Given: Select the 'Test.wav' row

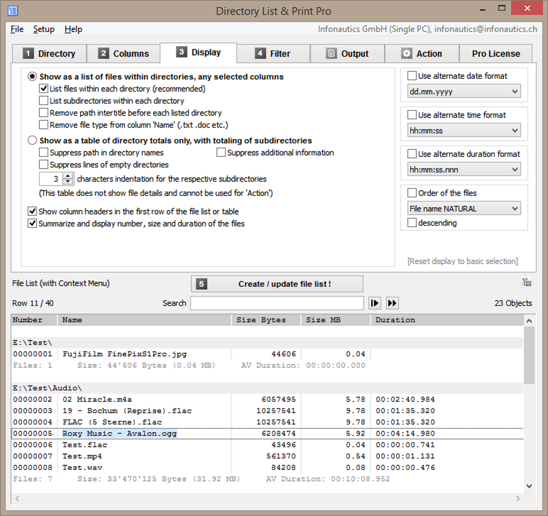Looking at the screenshot, I should coord(268,468).
